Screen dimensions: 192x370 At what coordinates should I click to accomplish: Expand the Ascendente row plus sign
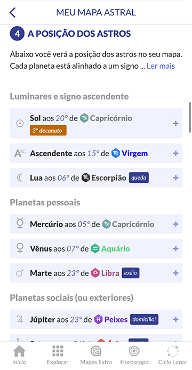click(x=175, y=154)
